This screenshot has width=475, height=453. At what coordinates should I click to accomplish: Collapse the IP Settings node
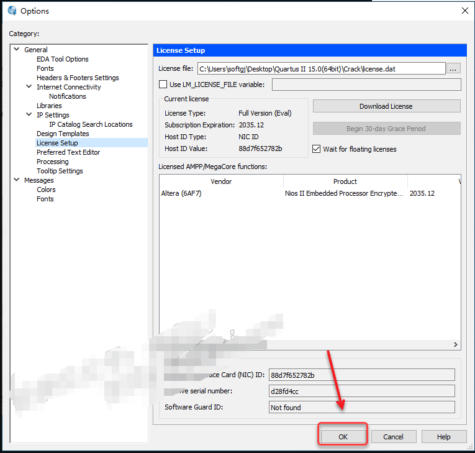(x=29, y=114)
